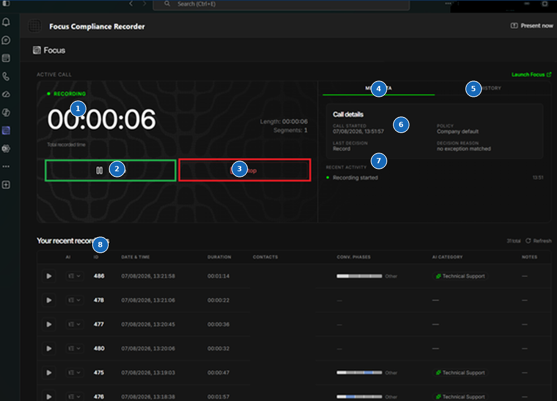Play recording 476

49,397
